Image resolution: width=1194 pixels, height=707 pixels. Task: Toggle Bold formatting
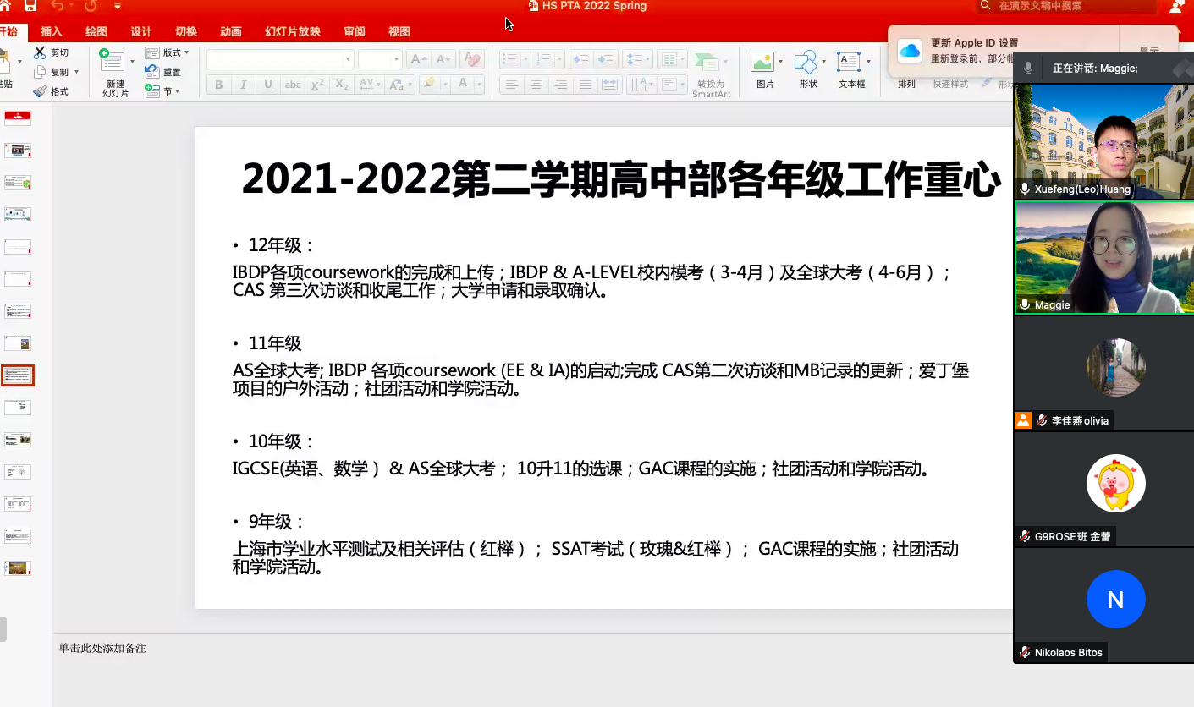coord(219,85)
